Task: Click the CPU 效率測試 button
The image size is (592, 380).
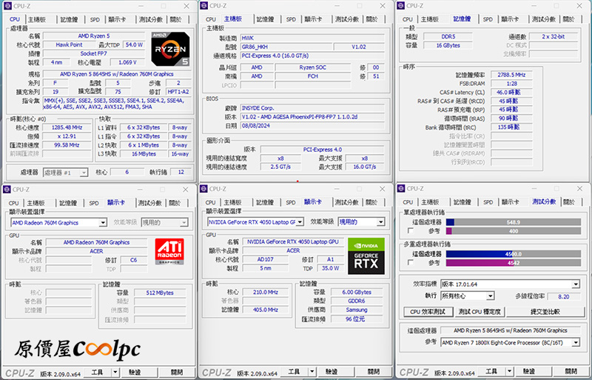Action: 428,312
